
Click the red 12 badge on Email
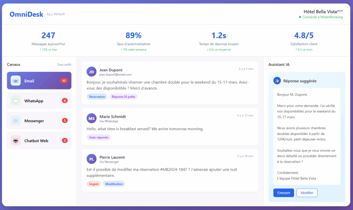[64, 81]
